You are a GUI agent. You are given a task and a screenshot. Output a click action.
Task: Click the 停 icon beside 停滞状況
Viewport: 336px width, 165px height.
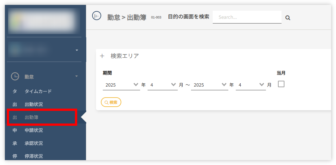tap(15, 156)
